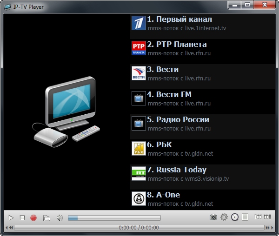Start recording with the red record button
Image resolution: width=279 pixels, height=236 pixels.
pos(33,217)
